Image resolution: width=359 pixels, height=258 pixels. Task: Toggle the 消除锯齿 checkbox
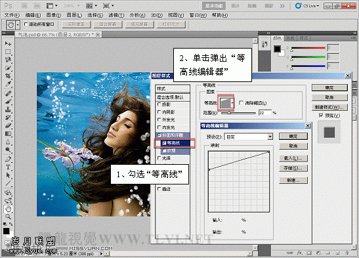[x=241, y=103]
